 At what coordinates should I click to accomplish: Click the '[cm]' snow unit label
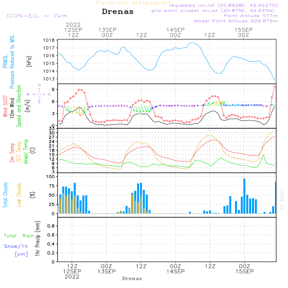pos(21,254)
